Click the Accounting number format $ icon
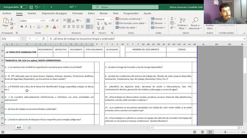 click(98, 24)
